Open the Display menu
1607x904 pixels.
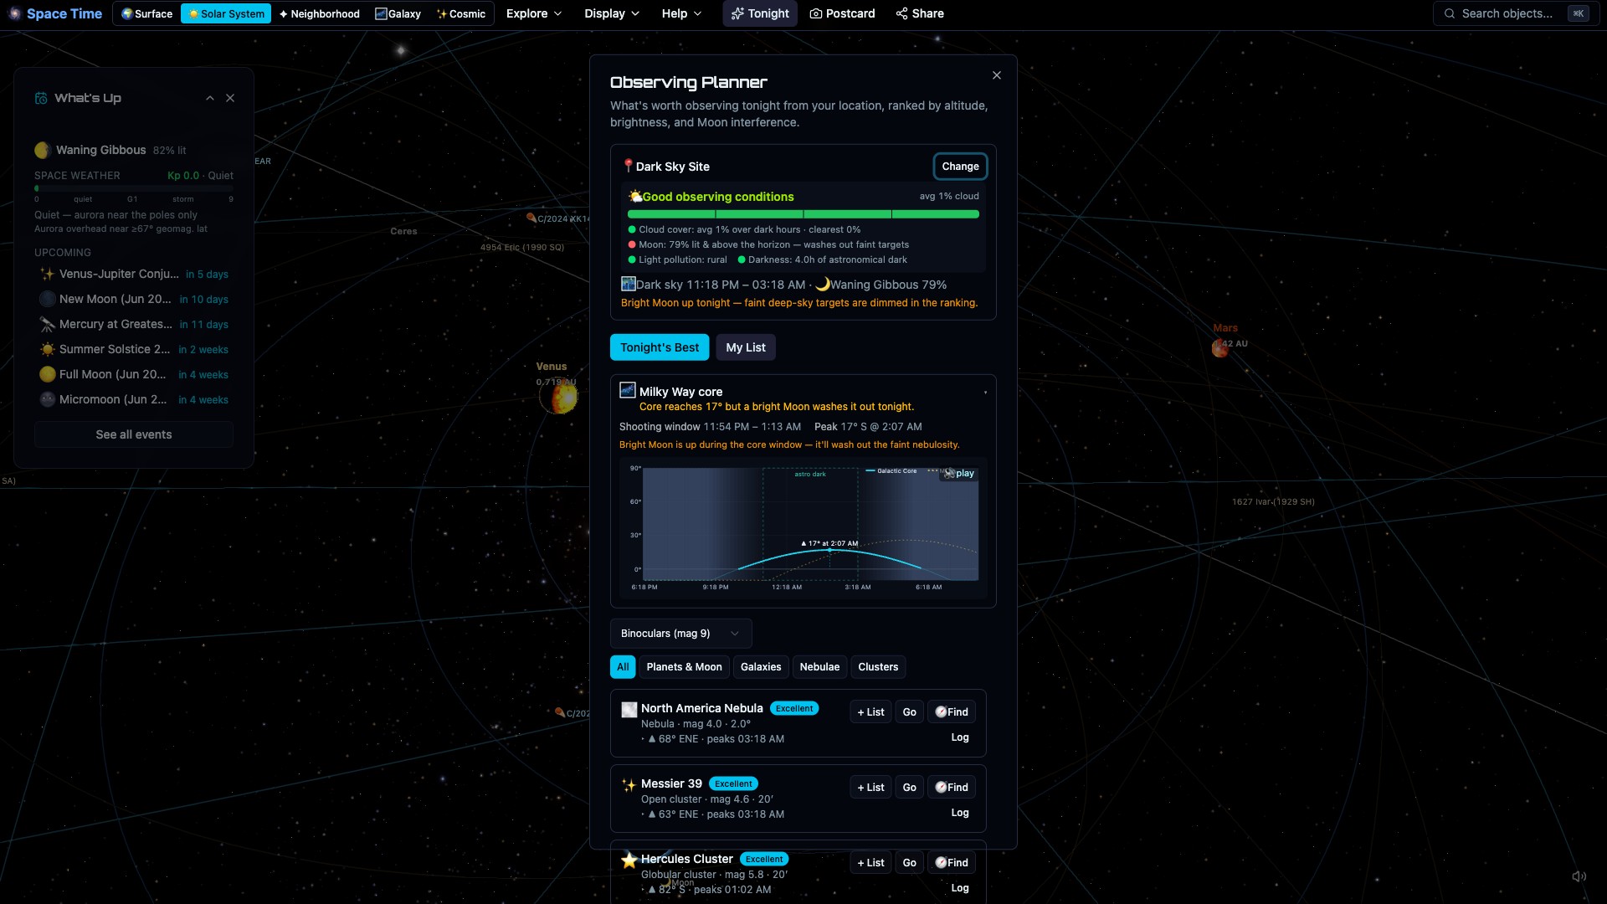pos(612,13)
